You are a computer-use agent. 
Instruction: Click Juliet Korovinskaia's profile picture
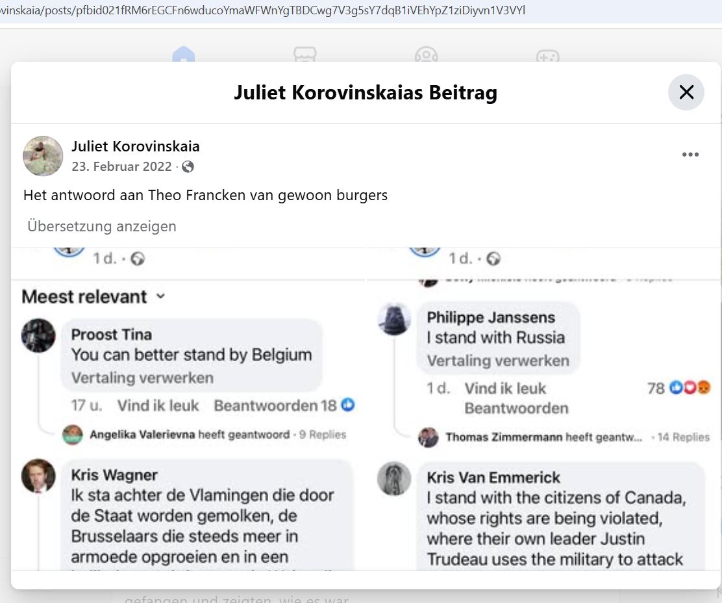click(43, 156)
